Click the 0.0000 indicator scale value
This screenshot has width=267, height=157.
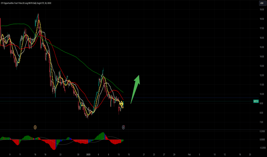[x=262, y=140]
